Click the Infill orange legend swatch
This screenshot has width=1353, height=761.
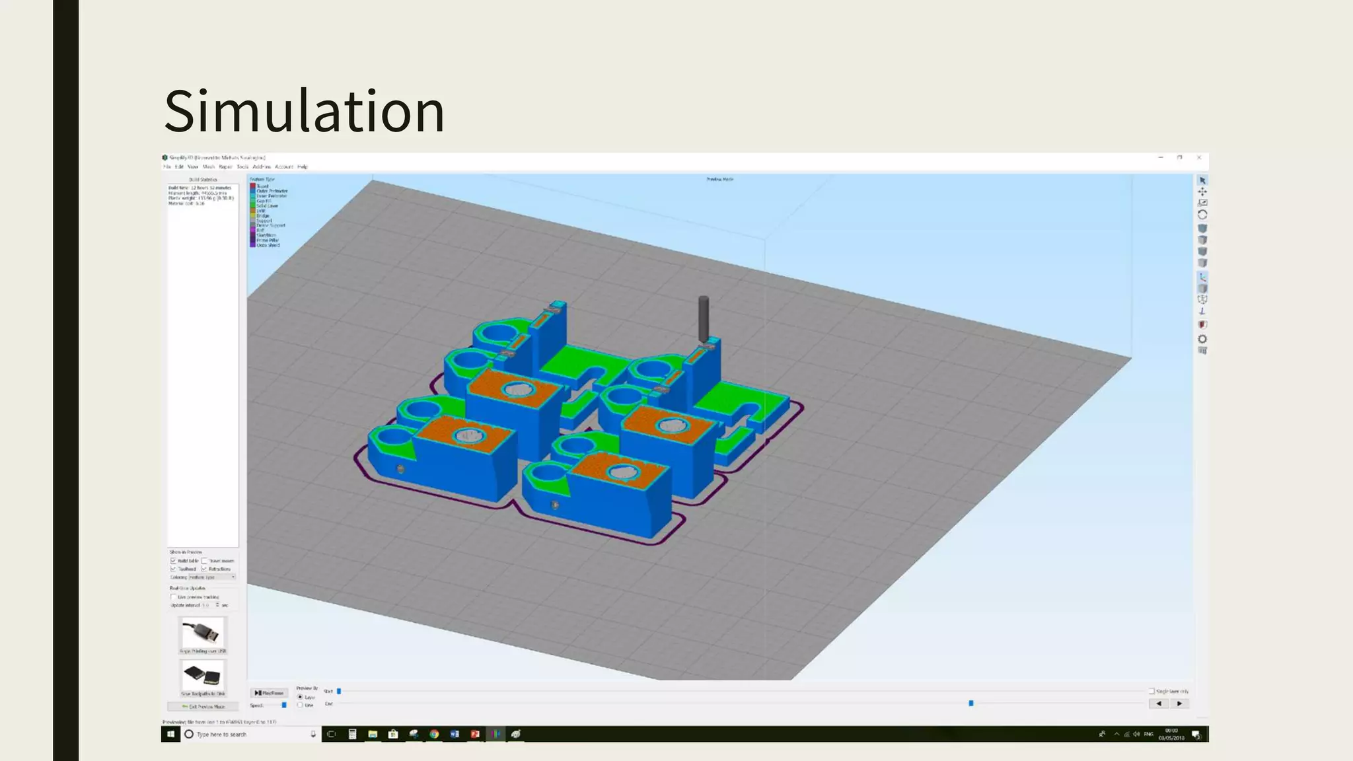pyautogui.click(x=253, y=211)
